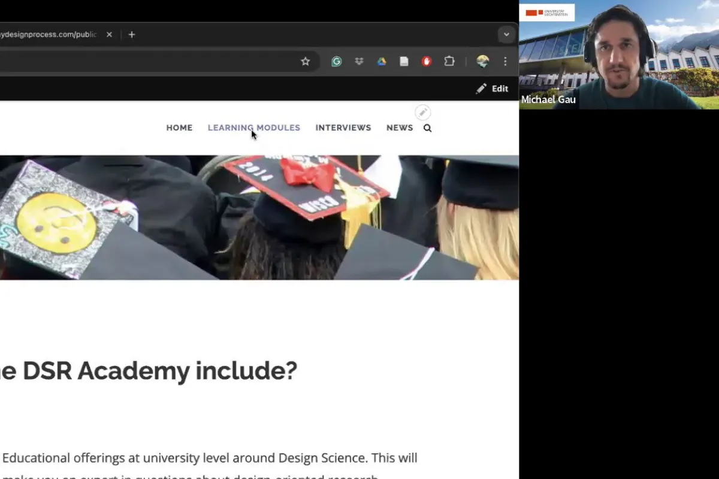Visit the NEWS section

click(399, 128)
